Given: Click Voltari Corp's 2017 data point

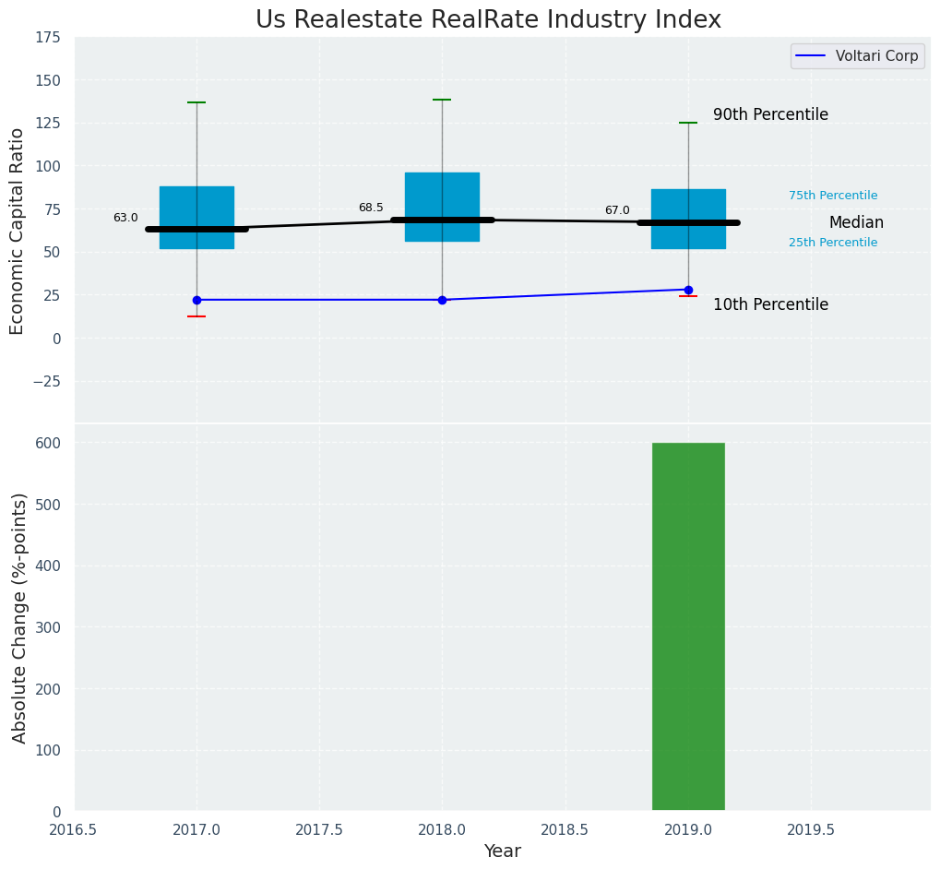Looking at the screenshot, I should 196,300.
